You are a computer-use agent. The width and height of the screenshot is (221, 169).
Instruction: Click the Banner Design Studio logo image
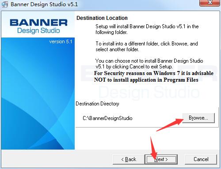click(x=38, y=26)
